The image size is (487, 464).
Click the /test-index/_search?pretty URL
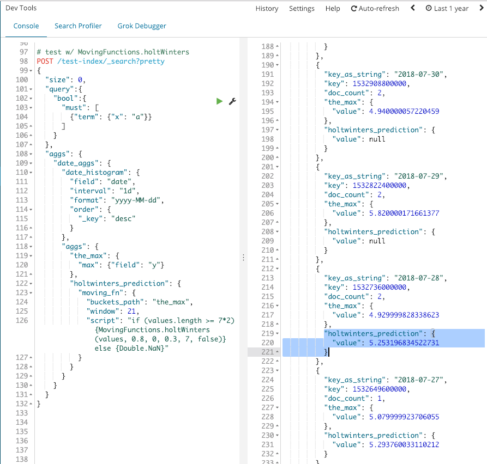(111, 62)
